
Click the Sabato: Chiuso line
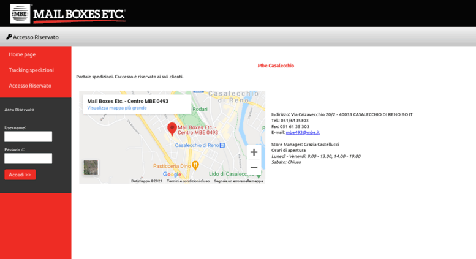pyautogui.click(x=286, y=162)
